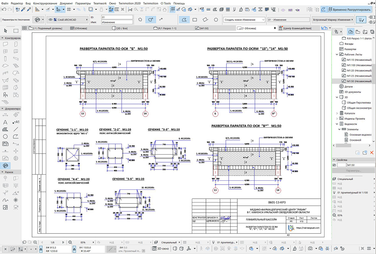Select the Polyline tool
This screenshot has height=254, width=376.
[16, 137]
